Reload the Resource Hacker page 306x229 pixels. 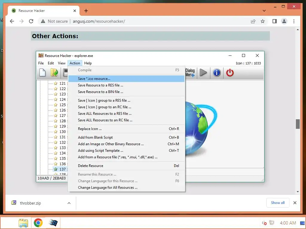coord(31,21)
